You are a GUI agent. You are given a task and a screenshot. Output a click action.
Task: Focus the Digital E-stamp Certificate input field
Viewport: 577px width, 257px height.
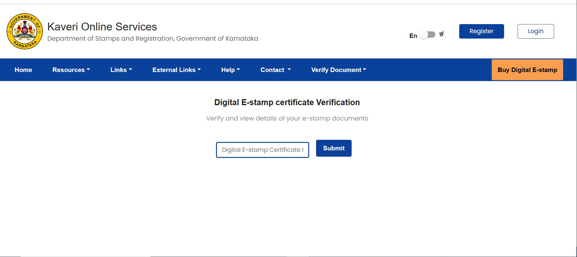[262, 150]
